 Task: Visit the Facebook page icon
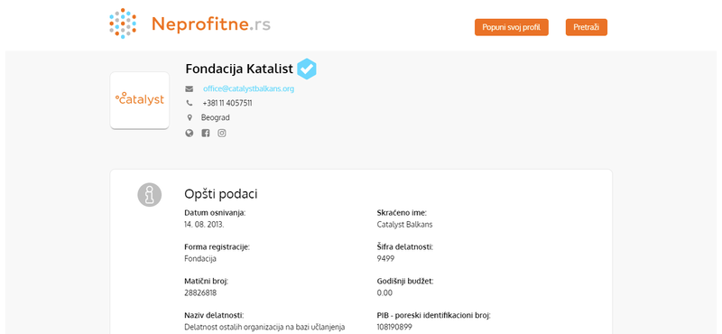pos(206,133)
